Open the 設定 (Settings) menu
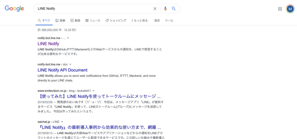Screen dimensions: 297x139 pyautogui.click(x=157, y=21)
